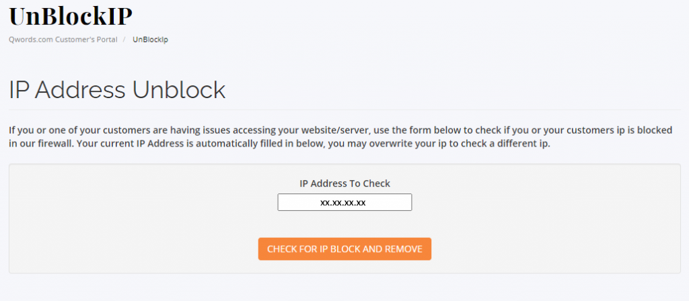Click the breadcrumb slash separator
This screenshot has height=301, width=689.
124,40
